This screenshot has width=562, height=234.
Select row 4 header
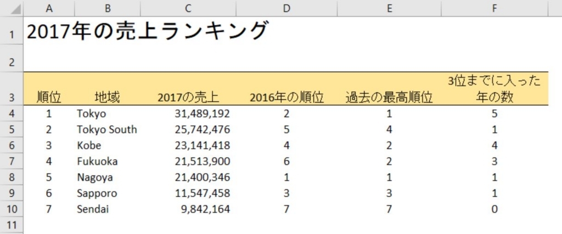[x=12, y=114]
